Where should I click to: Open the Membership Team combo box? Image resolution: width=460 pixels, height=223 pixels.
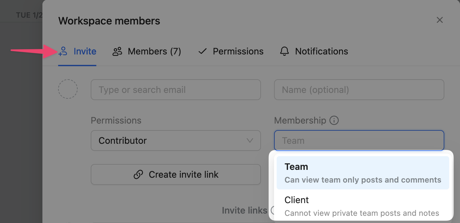click(x=359, y=141)
